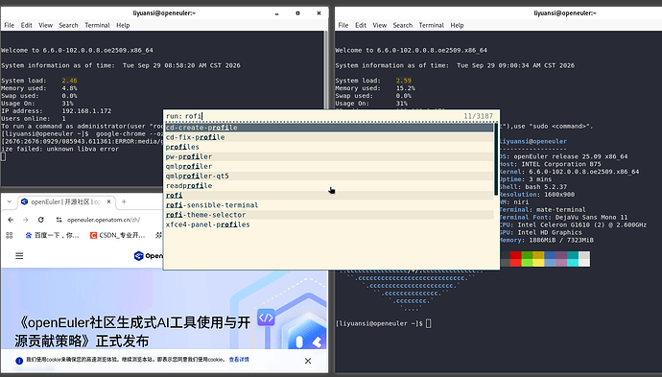Focus the browser address bar
The height and width of the screenshot is (377, 662).
pos(104,220)
